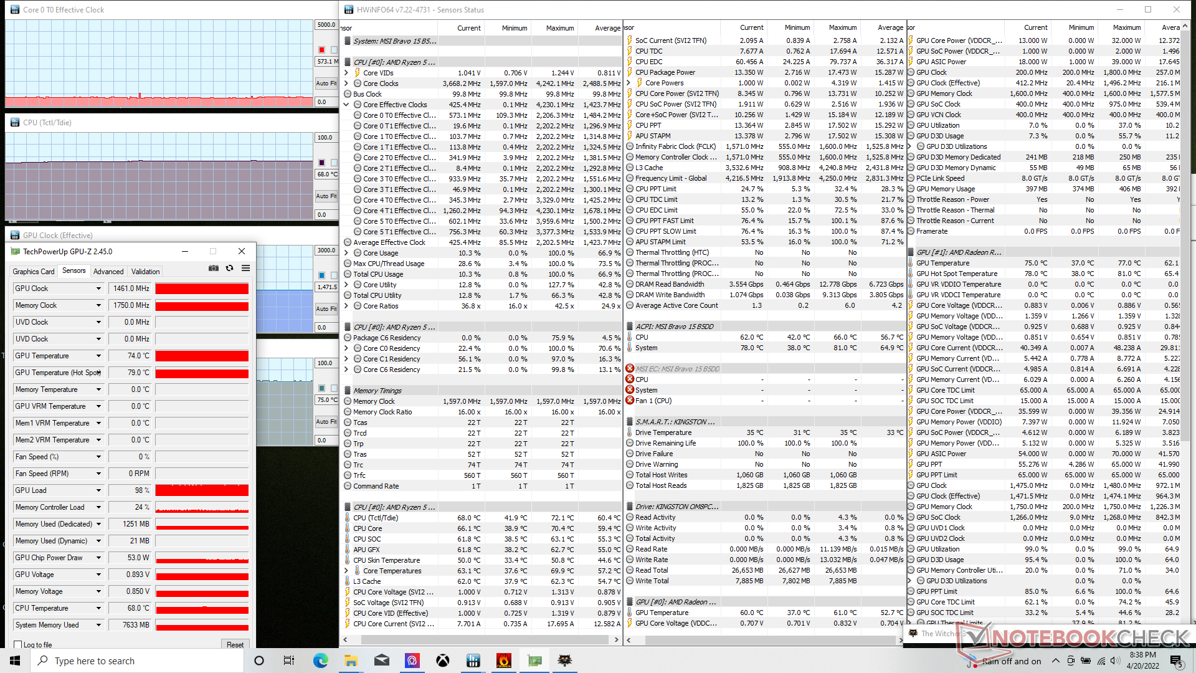This screenshot has width=1196, height=673.
Task: Click the thermometer icon beside CPU (Tctl/Tdie) row
Action: tap(348, 518)
